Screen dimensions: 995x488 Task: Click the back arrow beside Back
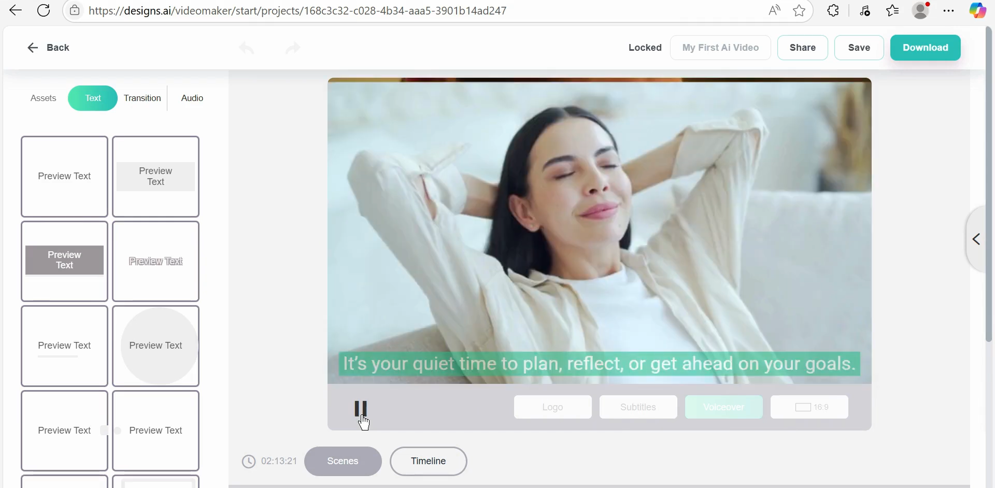coord(32,47)
